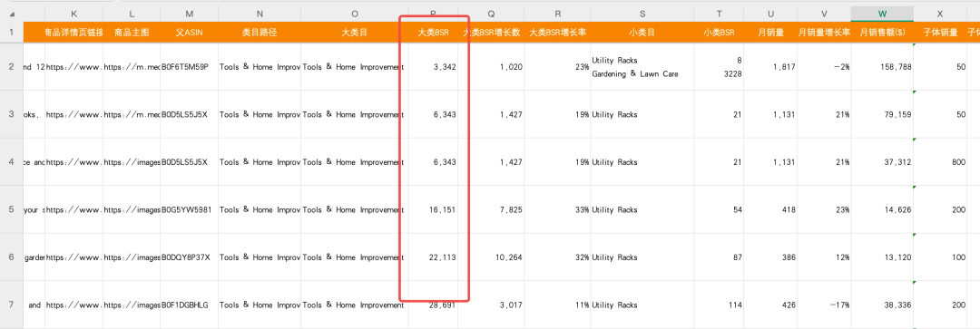This screenshot has width=980, height=329.
Task: Select row 5 header number
Action: [11, 209]
